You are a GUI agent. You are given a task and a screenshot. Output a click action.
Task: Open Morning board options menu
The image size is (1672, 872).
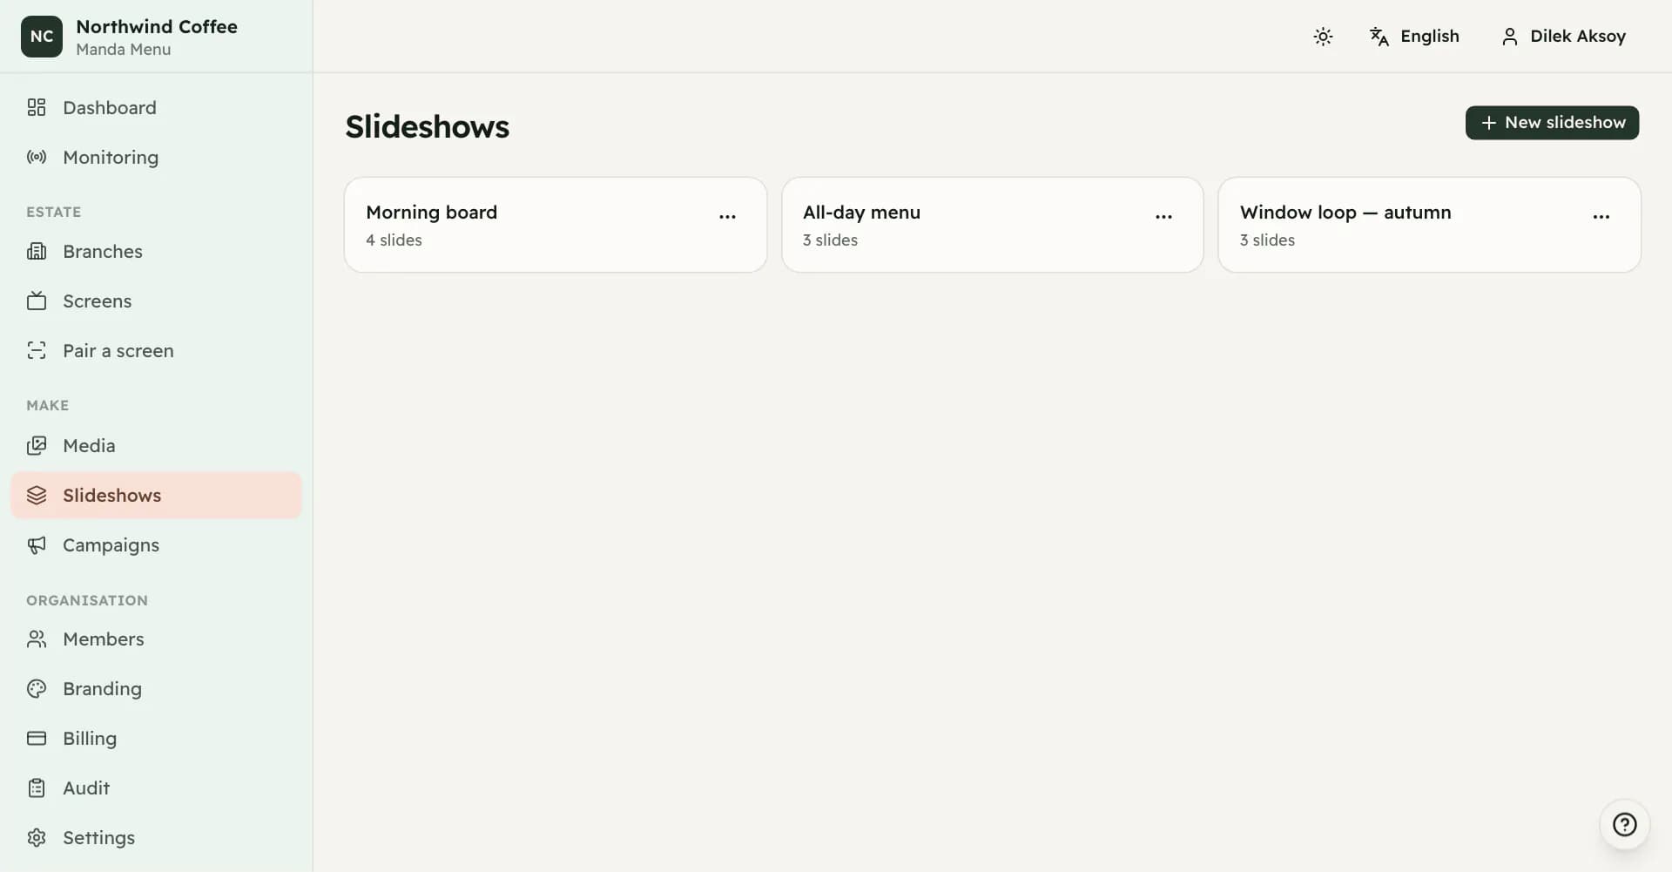(727, 216)
